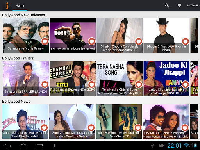Tap Android home navigation icon
Viewport: 200px width, 150px height.
click(23, 146)
